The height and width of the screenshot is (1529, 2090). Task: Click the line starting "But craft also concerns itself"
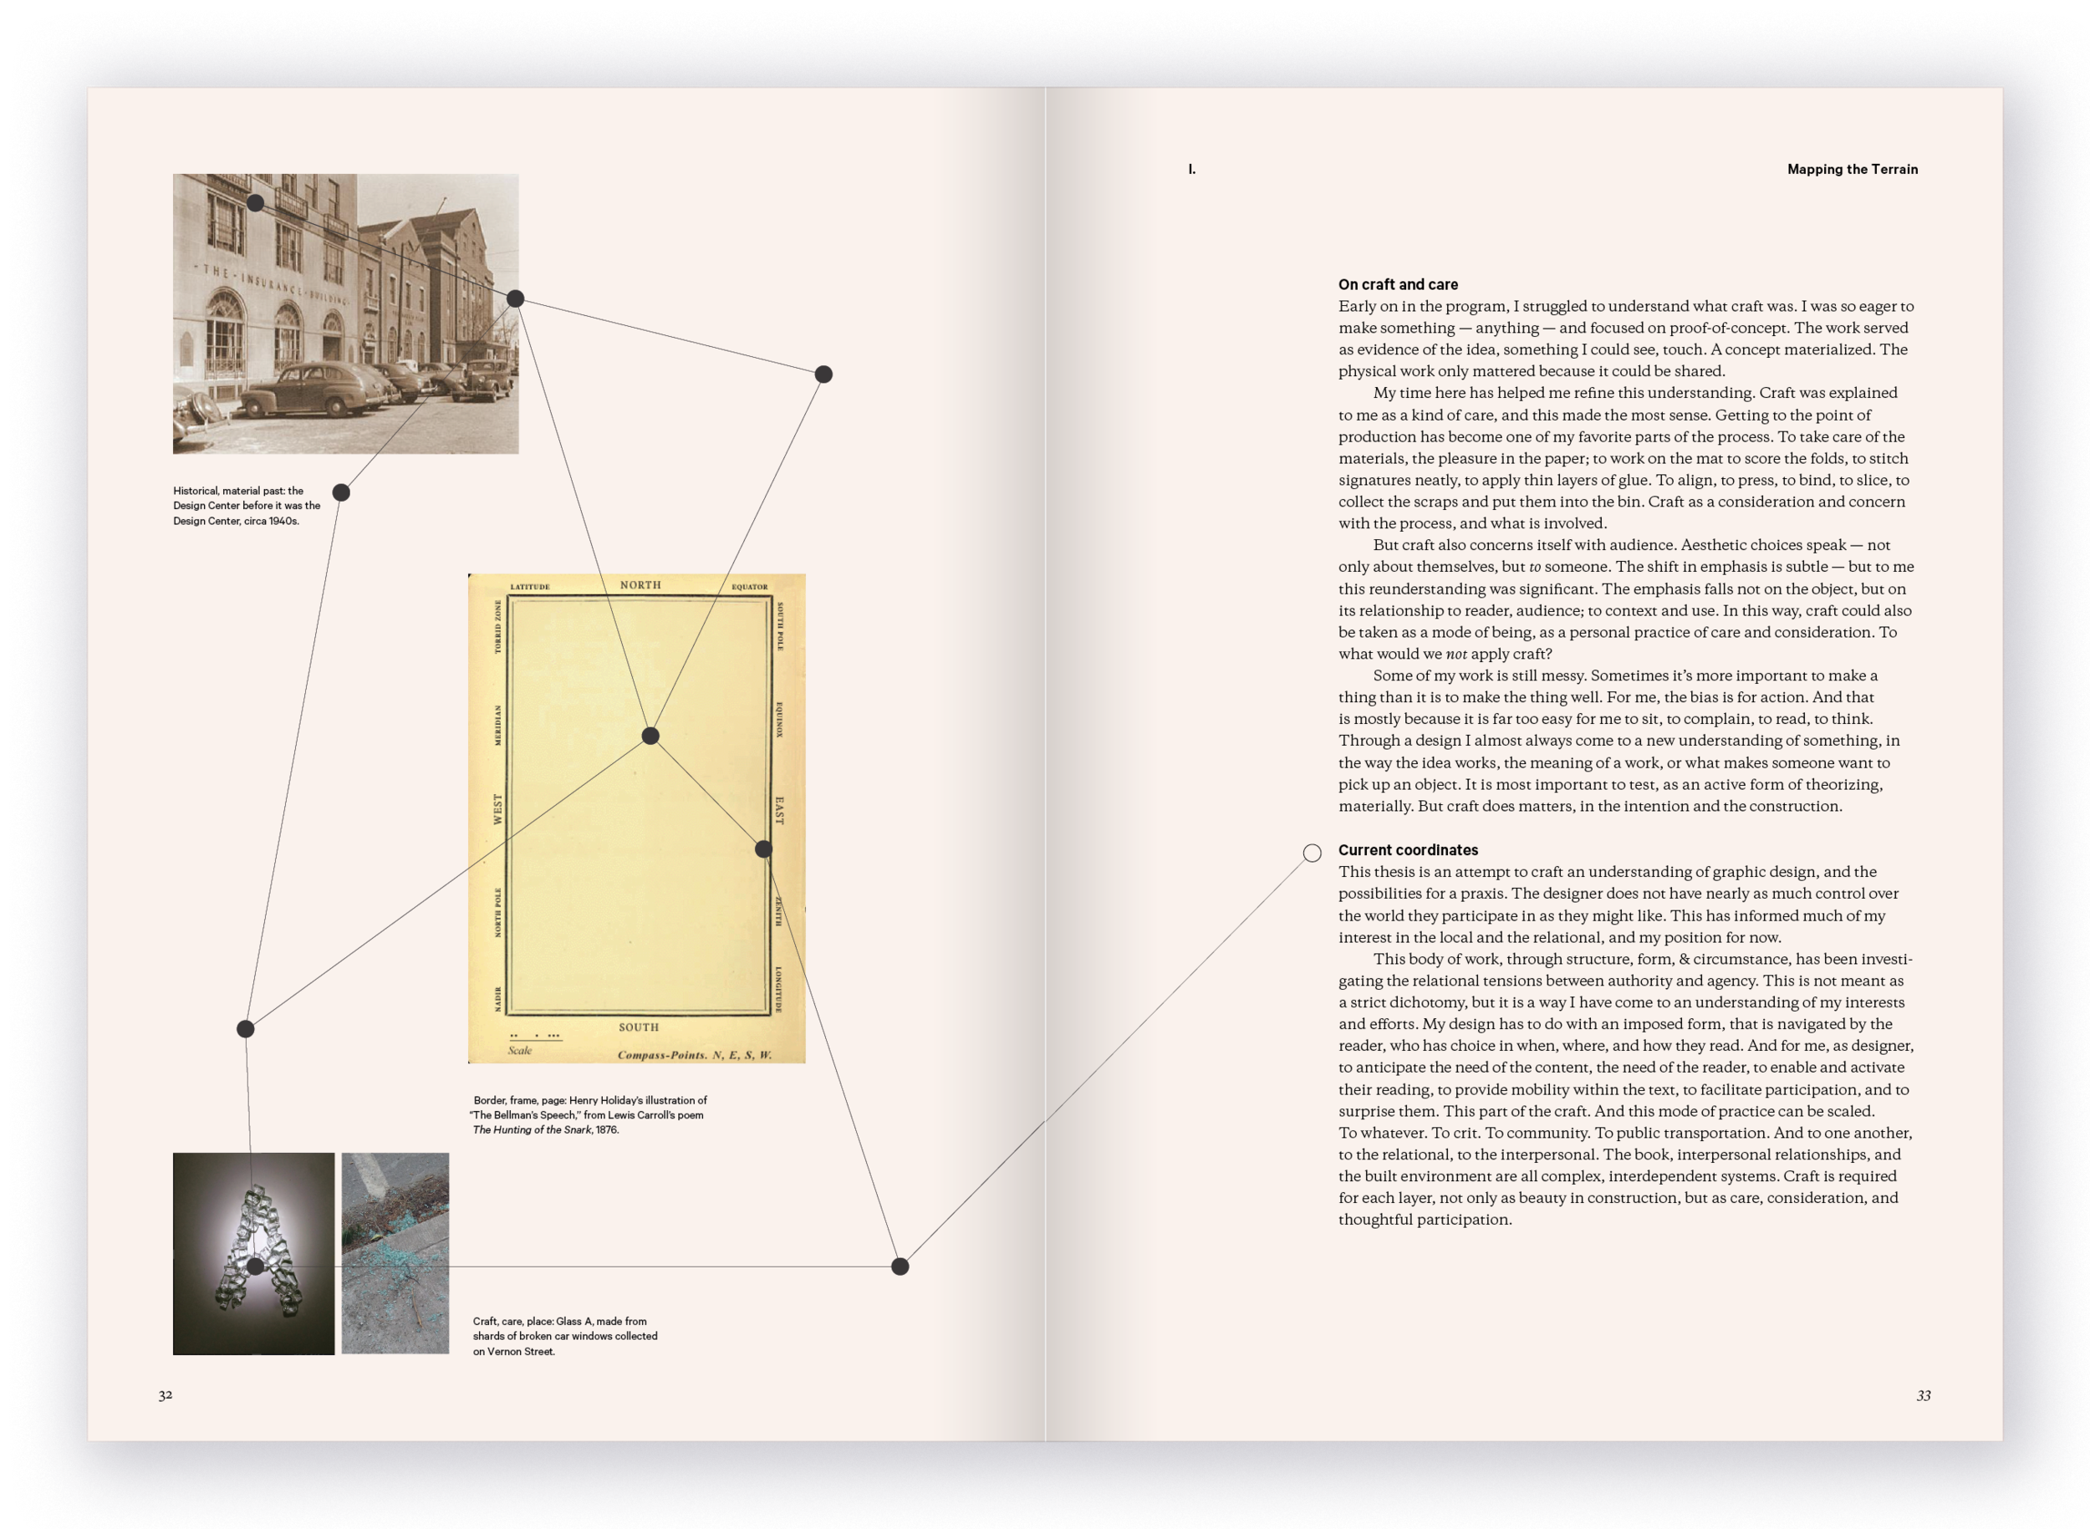point(1631,545)
